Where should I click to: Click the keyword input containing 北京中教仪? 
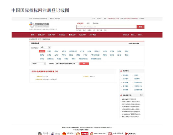pyautogui.click(x=67, y=64)
